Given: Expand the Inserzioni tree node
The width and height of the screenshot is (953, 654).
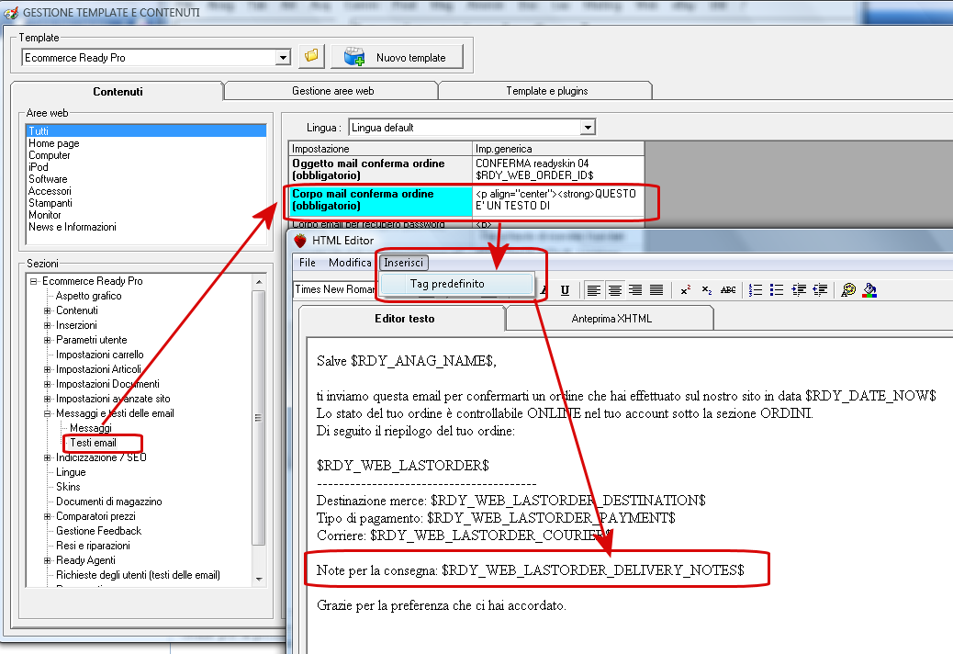Looking at the screenshot, I should [x=47, y=325].
